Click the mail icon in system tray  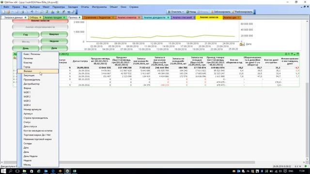[x=234, y=171]
